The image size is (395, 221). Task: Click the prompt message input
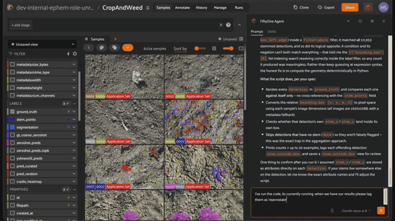(318, 197)
